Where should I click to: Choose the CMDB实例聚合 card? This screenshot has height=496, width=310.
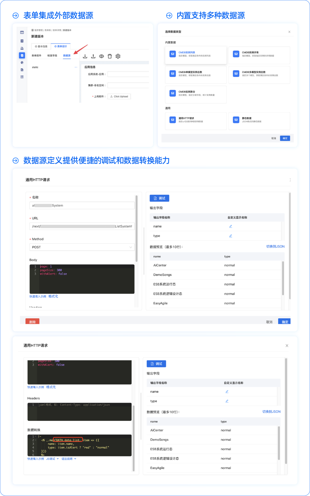(196, 94)
